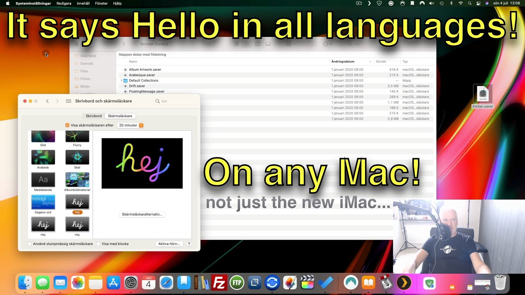This screenshot has width=525, height=295.
Task: Select the Flurry screen saver thumbnail
Action: [77, 137]
